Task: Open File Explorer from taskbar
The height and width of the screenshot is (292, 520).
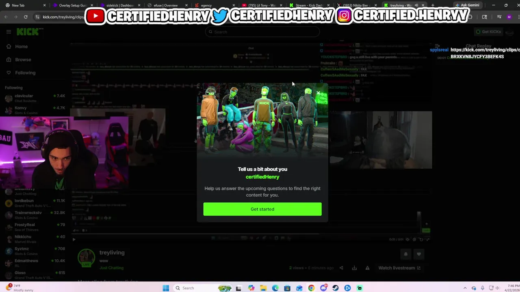Action: [263, 288]
